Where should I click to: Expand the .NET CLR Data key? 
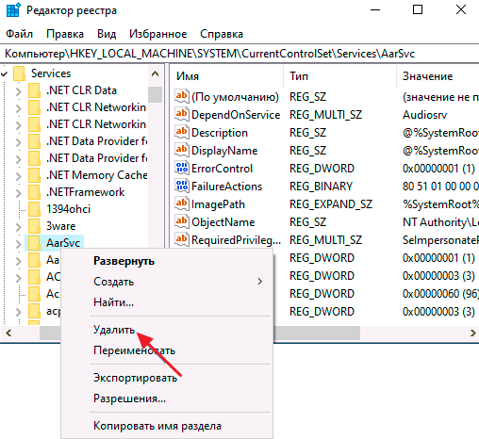point(19,91)
